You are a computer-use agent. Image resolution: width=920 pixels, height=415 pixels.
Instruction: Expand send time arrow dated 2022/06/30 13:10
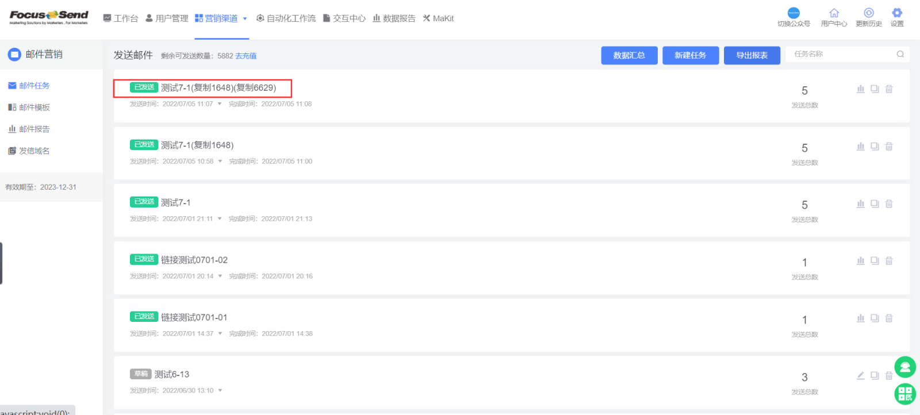coord(220,391)
